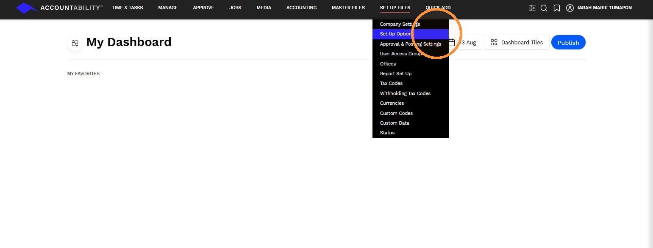Open Quick Add in top navigation
653x248 pixels.
click(x=438, y=8)
